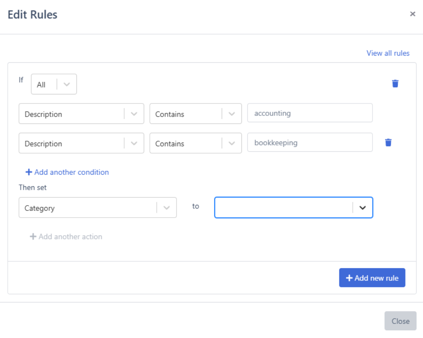The height and width of the screenshot is (338, 423).
Task: Click the greyed 'Add another action' link
Action: (x=66, y=237)
